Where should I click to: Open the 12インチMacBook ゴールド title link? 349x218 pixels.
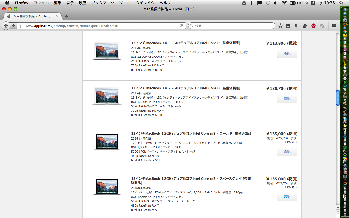[192, 134]
